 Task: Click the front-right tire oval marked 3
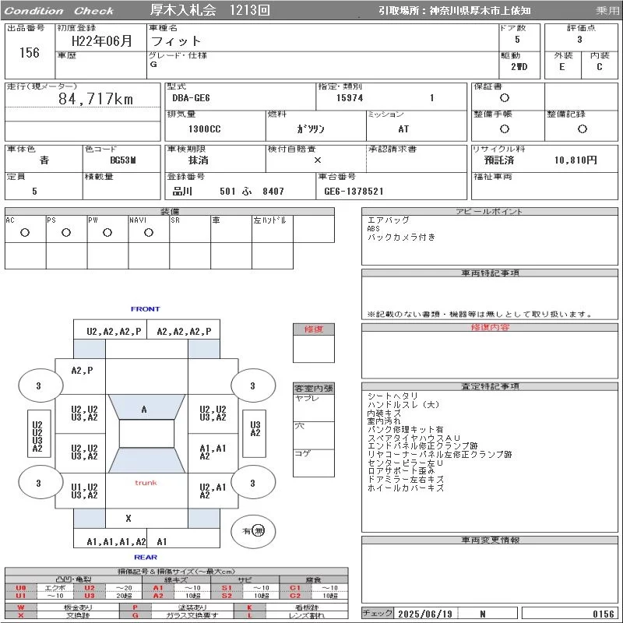pos(253,385)
